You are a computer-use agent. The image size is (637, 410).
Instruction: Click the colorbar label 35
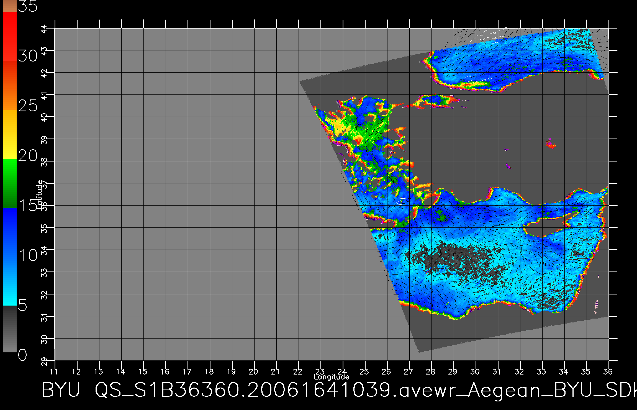(x=28, y=6)
